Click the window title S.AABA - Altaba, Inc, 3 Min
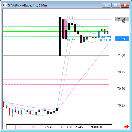Screen dimensions: 132x132 coord(27,5)
